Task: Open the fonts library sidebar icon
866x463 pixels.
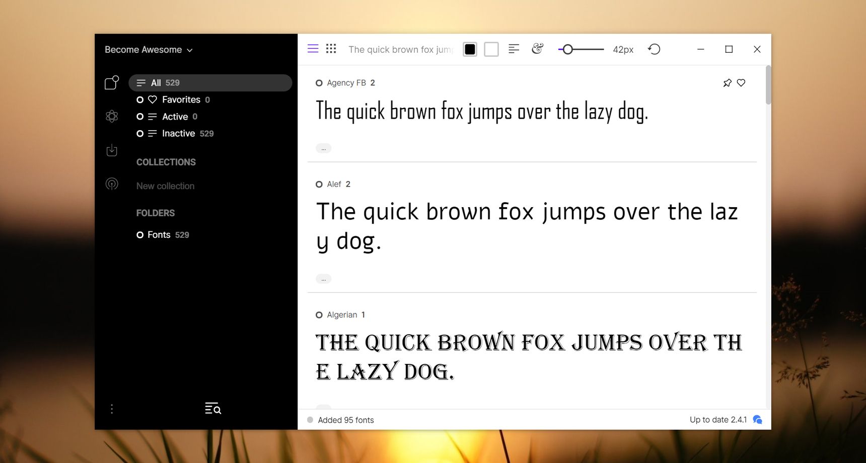Action: pyautogui.click(x=112, y=82)
